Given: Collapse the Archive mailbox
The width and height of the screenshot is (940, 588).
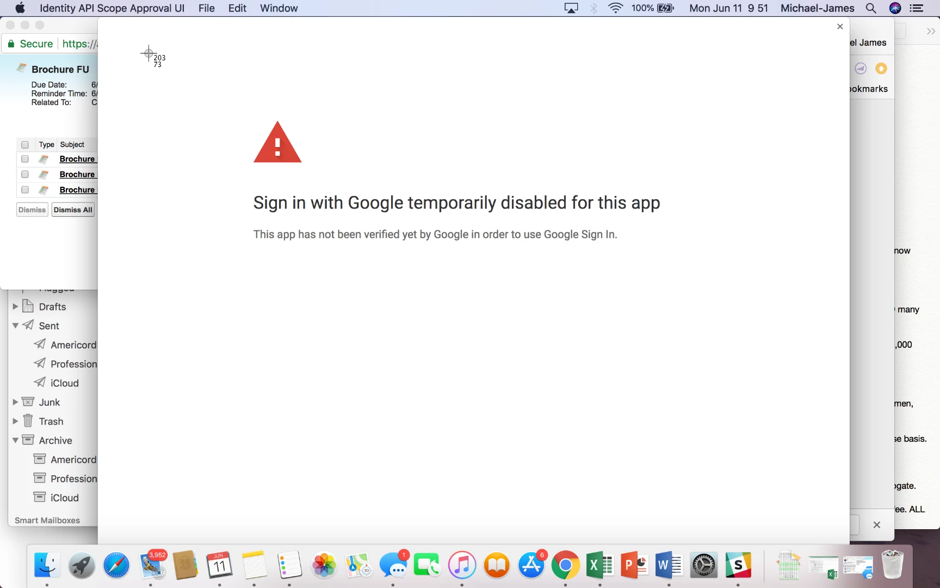Looking at the screenshot, I should (x=15, y=440).
